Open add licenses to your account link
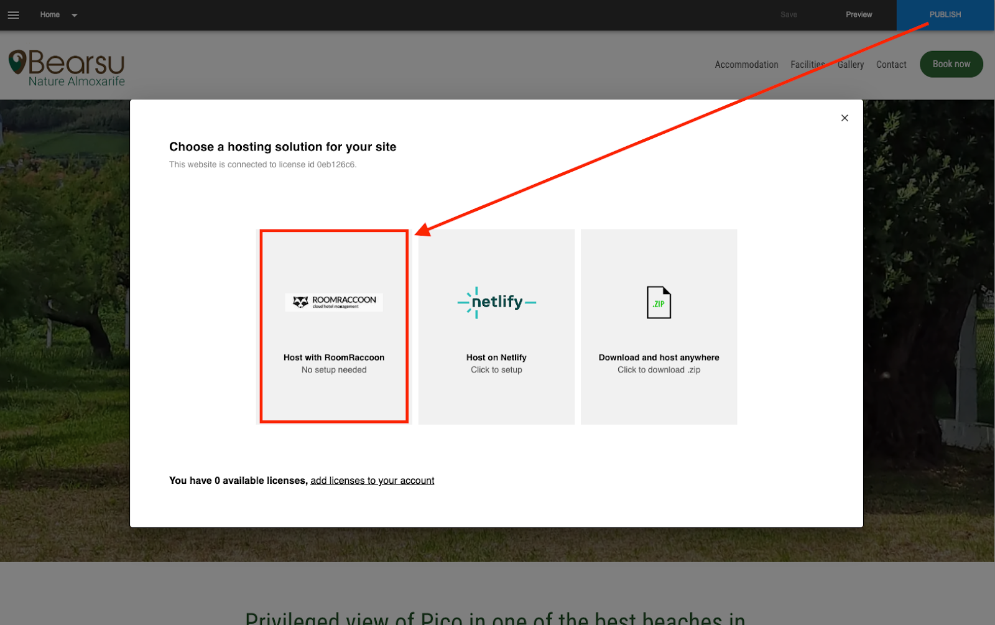The height and width of the screenshot is (625, 995). tap(373, 481)
